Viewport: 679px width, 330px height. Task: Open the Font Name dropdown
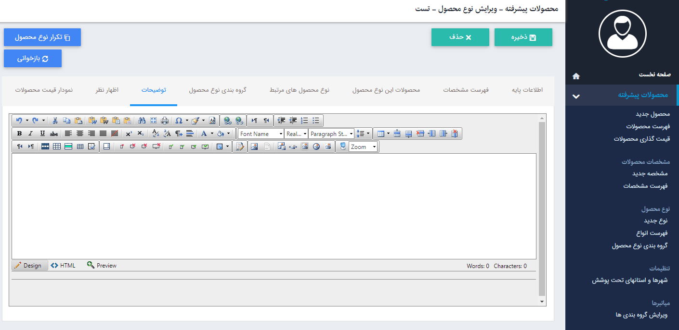point(261,134)
